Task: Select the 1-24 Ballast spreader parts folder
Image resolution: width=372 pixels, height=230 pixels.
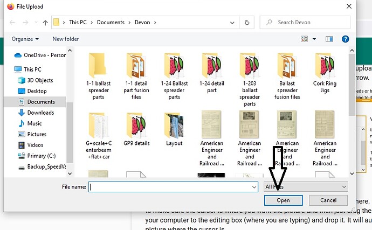Action: pos(174,76)
